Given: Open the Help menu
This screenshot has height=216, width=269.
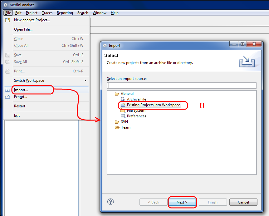Looking at the screenshot, I should tap(115, 13).
